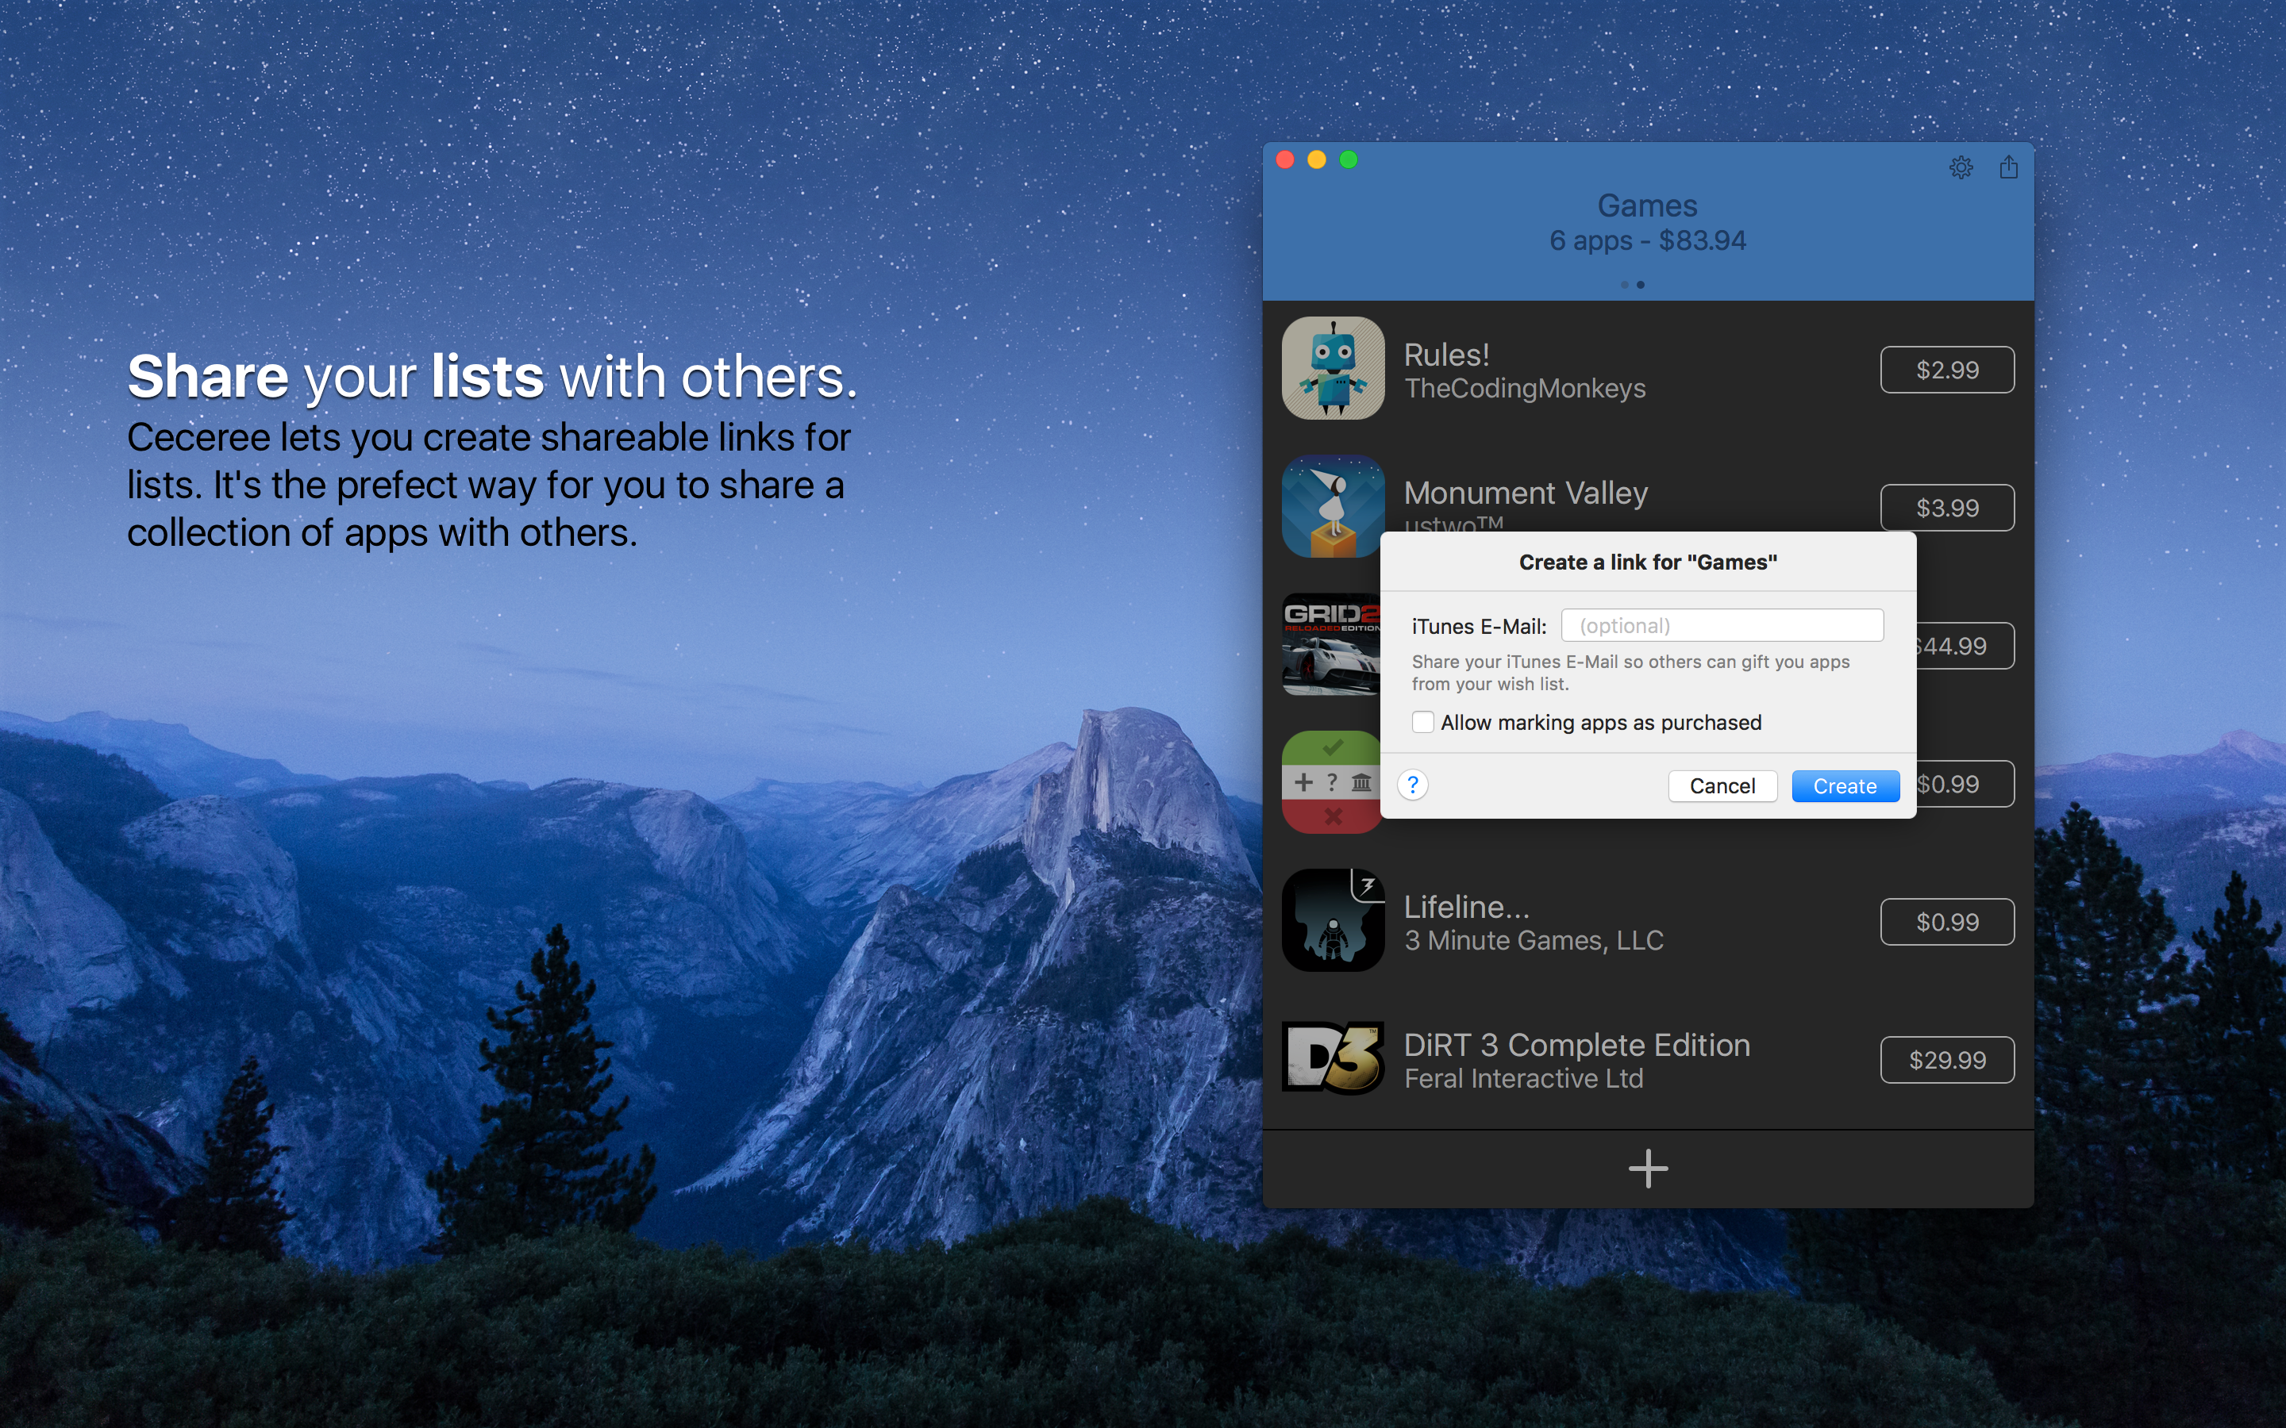Click the Rules! robot app icon

[x=1332, y=368]
